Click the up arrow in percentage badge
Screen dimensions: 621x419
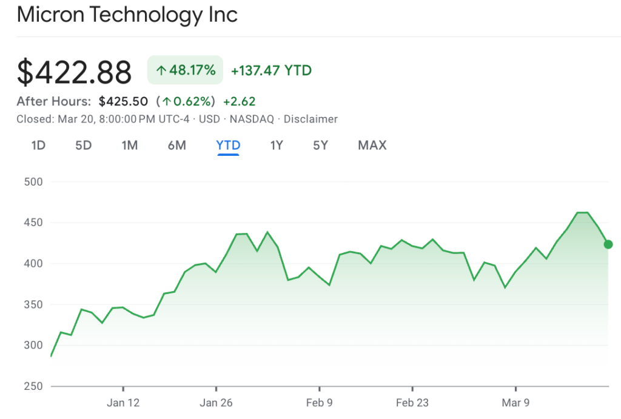[161, 71]
